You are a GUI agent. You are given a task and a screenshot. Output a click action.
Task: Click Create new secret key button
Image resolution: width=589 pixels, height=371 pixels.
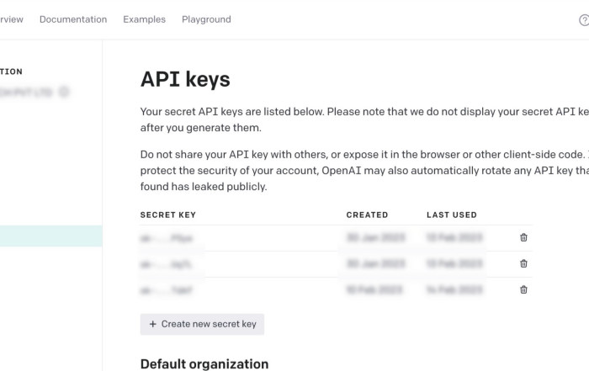point(202,324)
